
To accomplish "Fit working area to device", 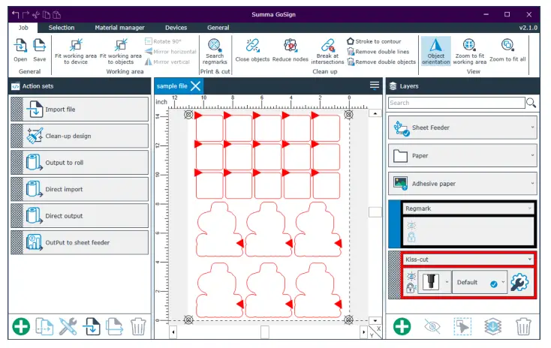I will 76,52.
